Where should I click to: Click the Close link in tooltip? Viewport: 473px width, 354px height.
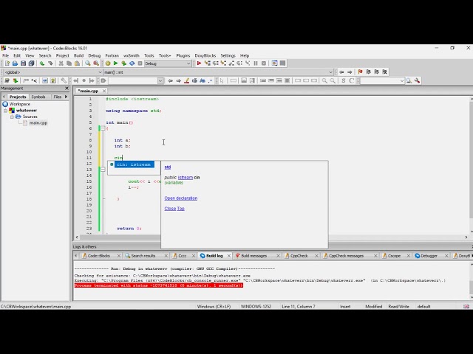coord(170,208)
